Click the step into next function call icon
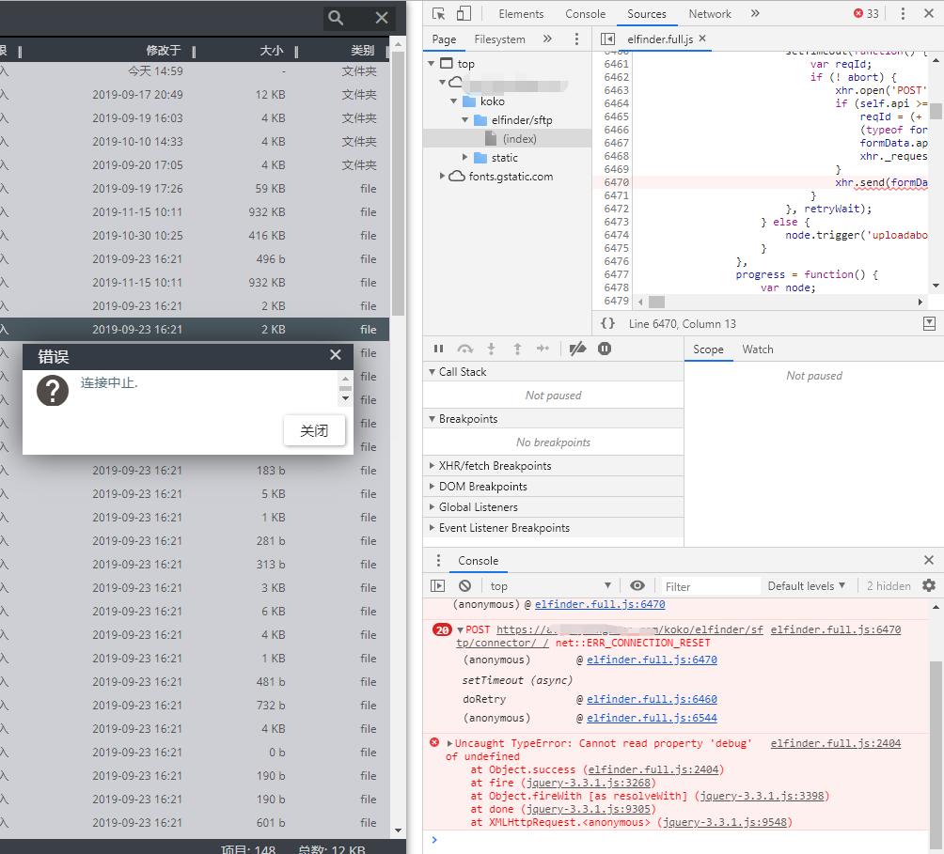944x854 pixels. coord(491,349)
